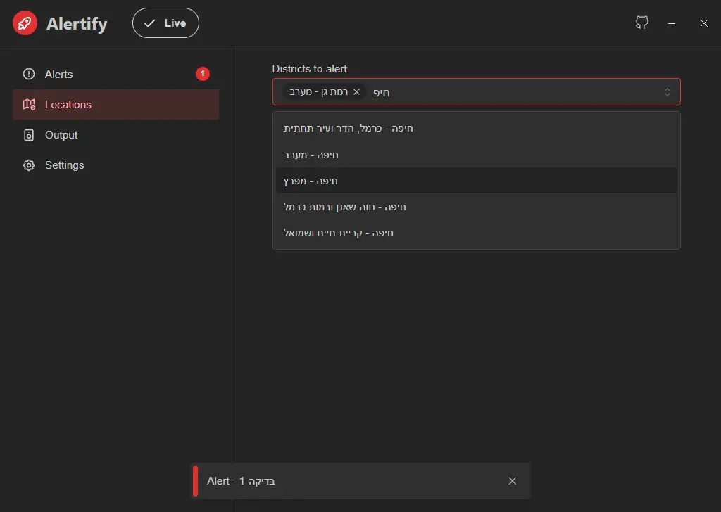Select חיפה - מפרץ from the dropdown list
This screenshot has height=512, width=721.
pos(476,180)
